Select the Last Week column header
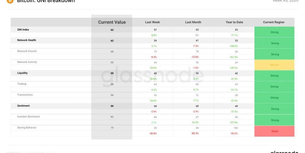This screenshot has height=153, width=305. tap(152, 22)
